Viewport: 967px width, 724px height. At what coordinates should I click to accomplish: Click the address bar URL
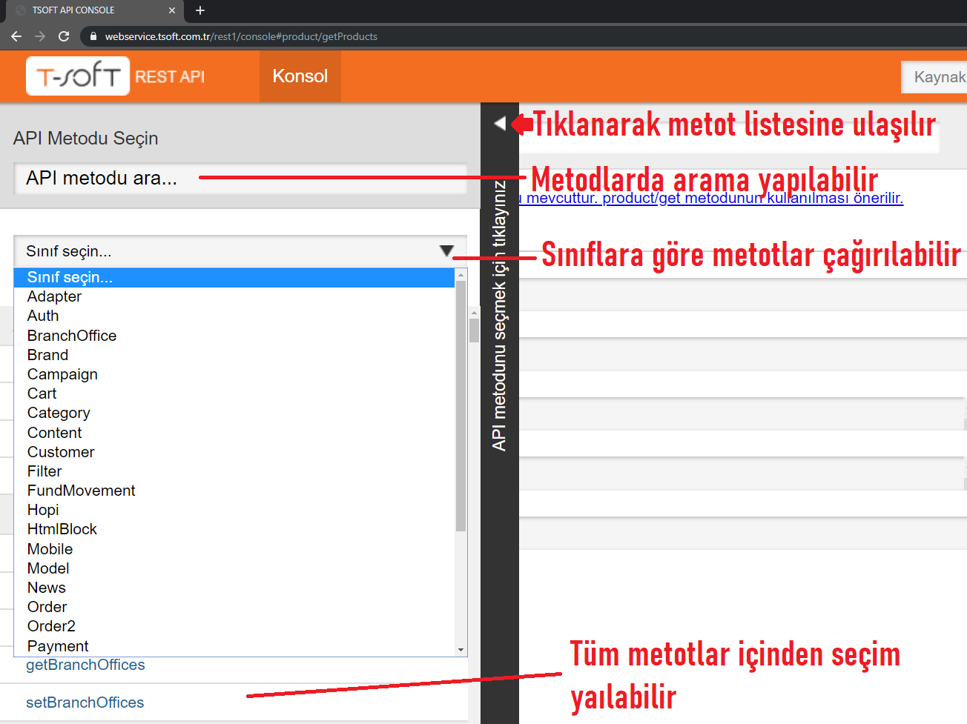241,36
